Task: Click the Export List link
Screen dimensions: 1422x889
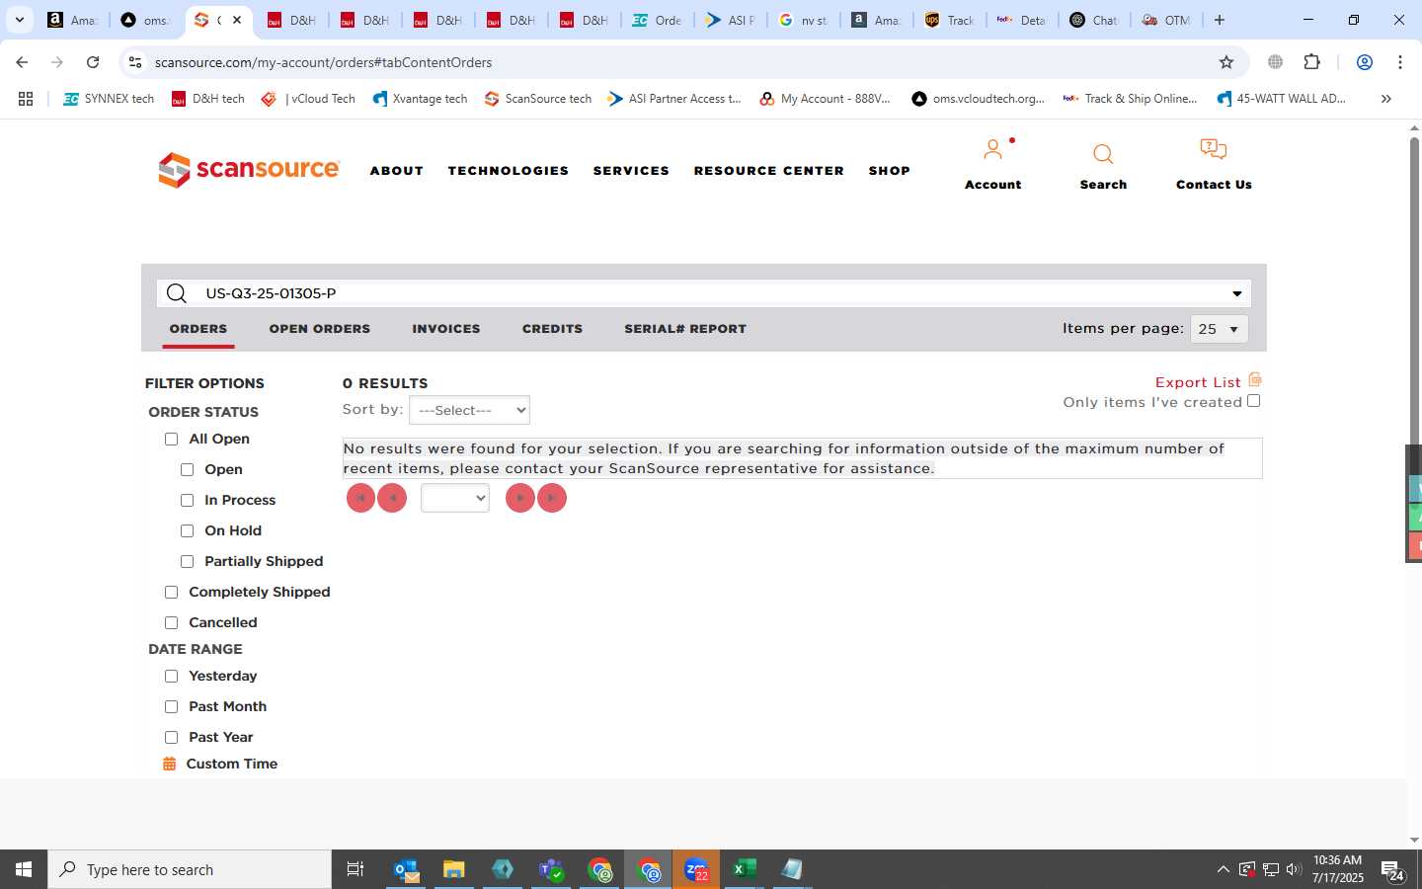Action: click(x=1198, y=382)
